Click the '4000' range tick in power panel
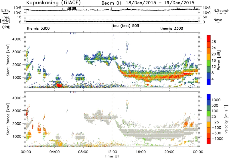This screenshot has width=229, height=158. coord(17,39)
